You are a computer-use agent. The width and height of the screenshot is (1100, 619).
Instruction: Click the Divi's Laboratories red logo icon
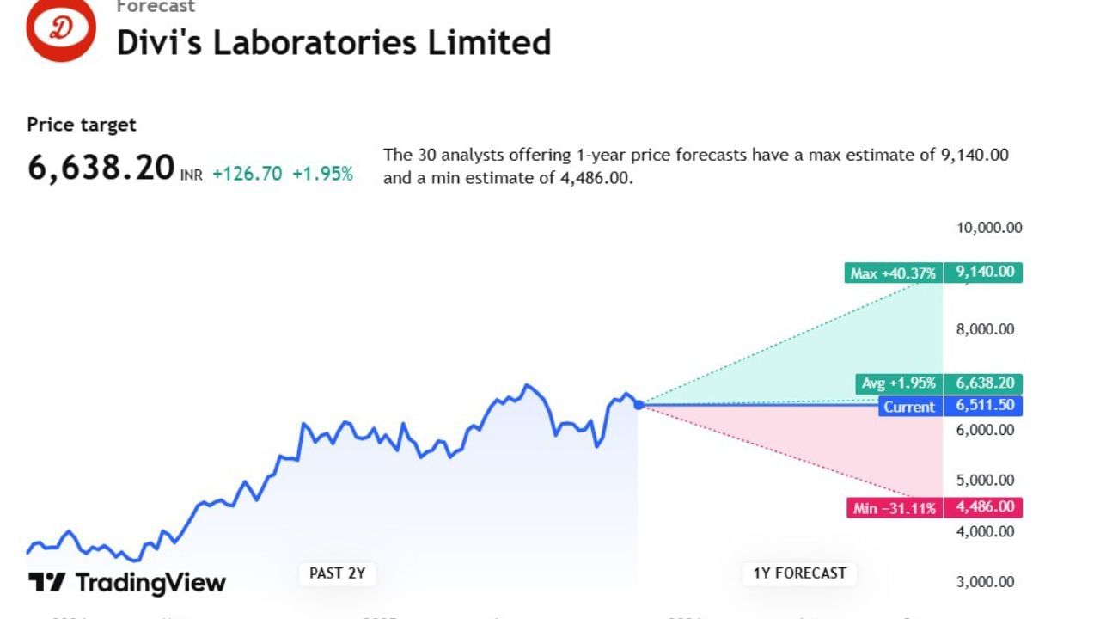pos(61,28)
